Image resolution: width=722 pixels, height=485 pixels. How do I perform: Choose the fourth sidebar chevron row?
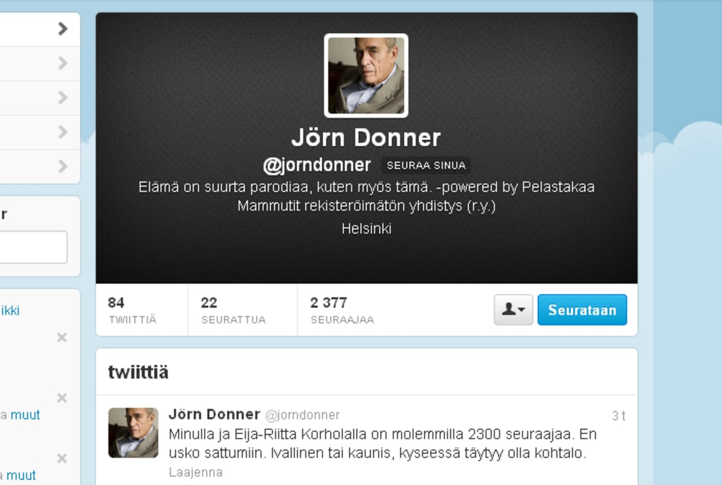coord(40,133)
